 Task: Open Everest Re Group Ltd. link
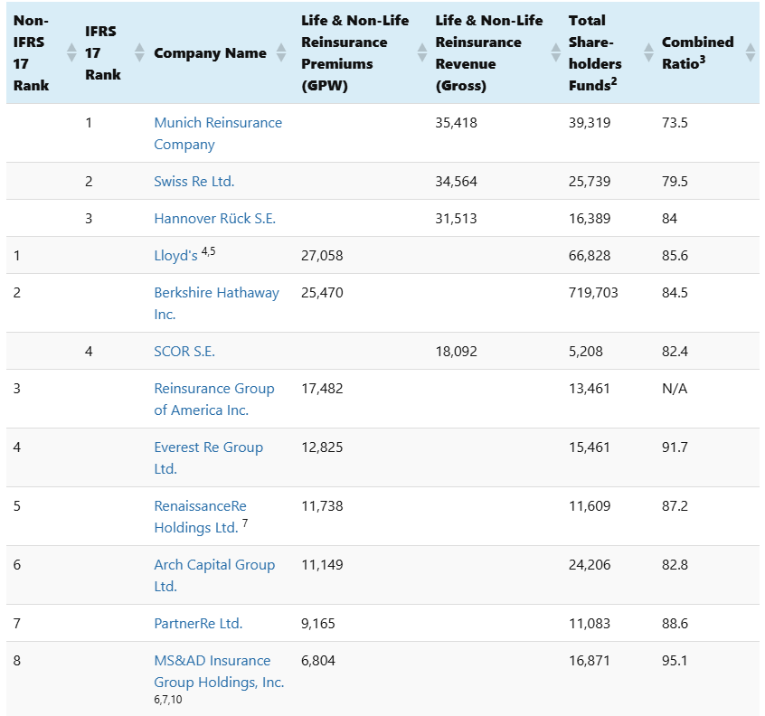tap(208, 458)
